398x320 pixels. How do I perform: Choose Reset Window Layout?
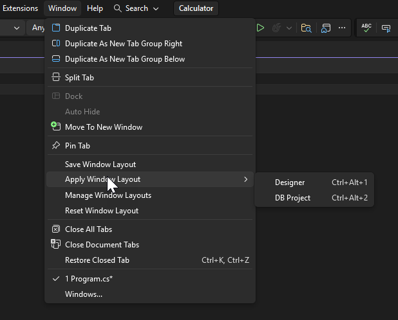102,211
